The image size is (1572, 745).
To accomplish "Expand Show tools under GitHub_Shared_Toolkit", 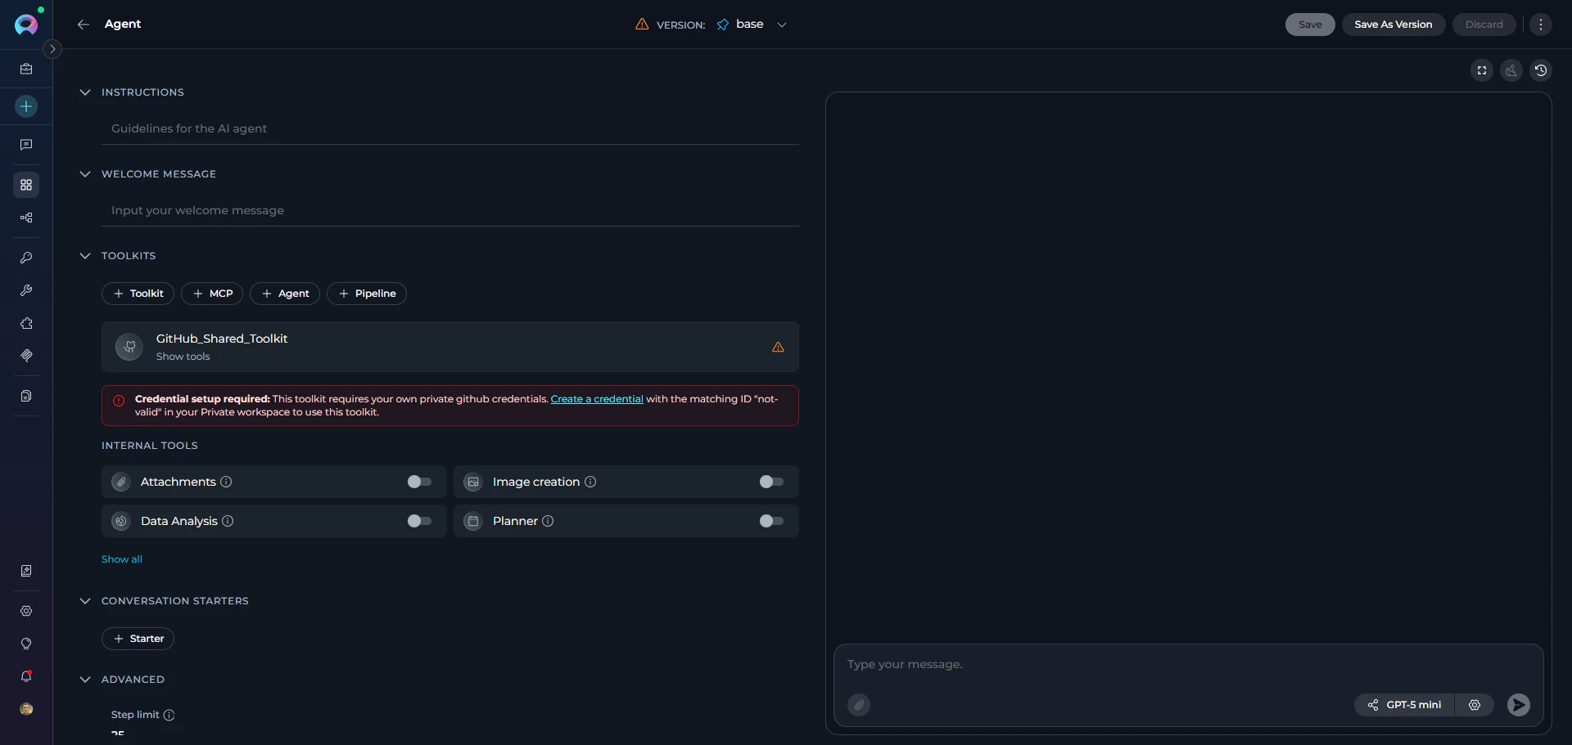I will pos(183,357).
